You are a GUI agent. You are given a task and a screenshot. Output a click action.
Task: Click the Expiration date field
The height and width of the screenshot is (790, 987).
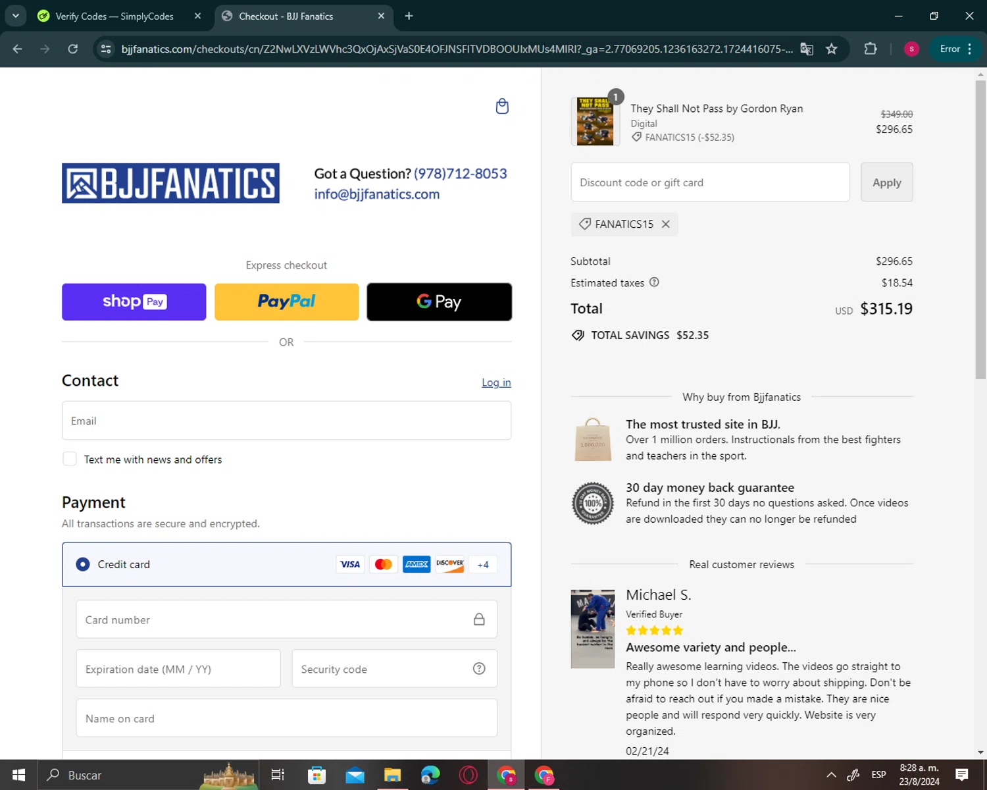point(178,669)
